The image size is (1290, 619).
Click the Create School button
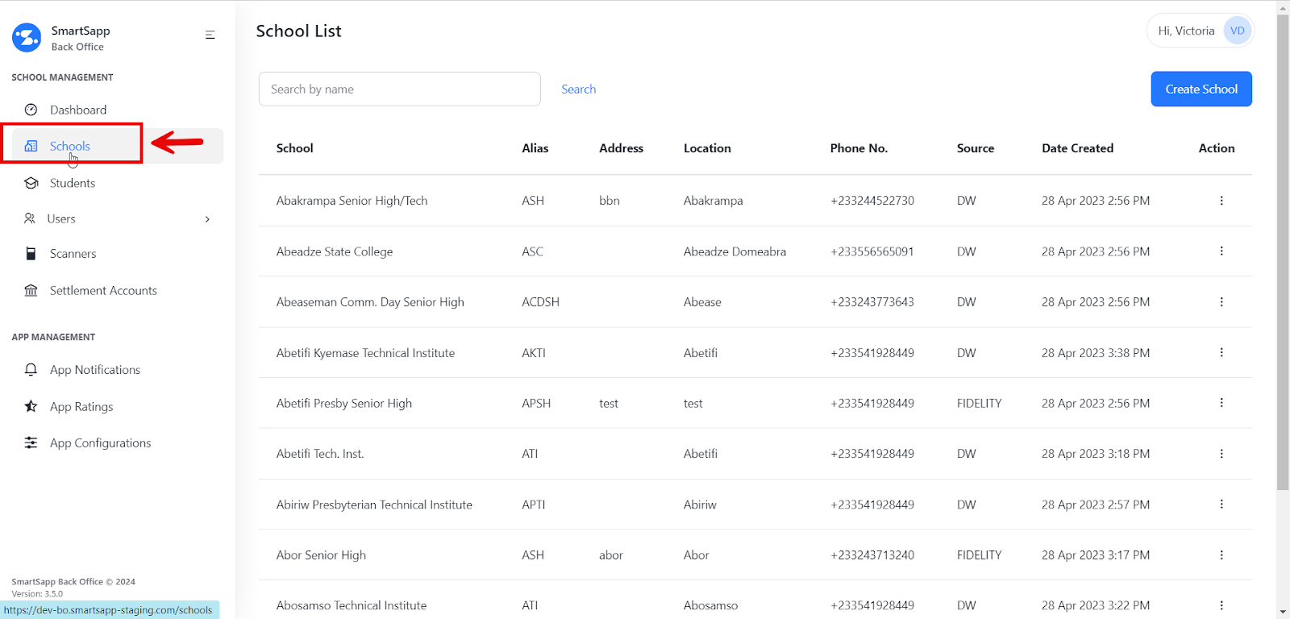[x=1201, y=89]
